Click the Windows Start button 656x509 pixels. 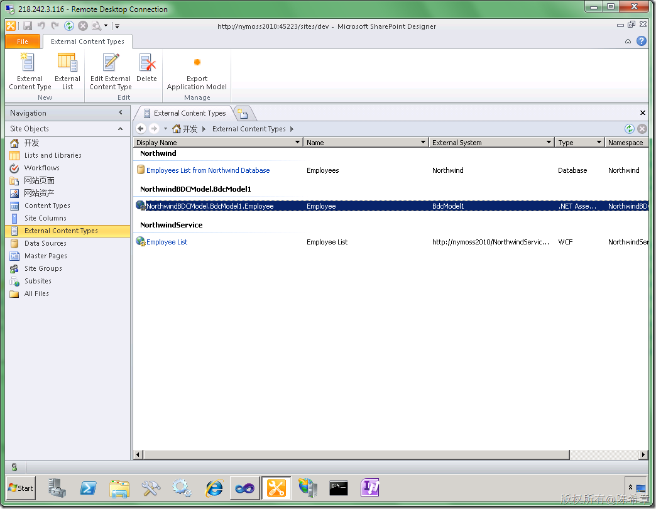click(21, 488)
